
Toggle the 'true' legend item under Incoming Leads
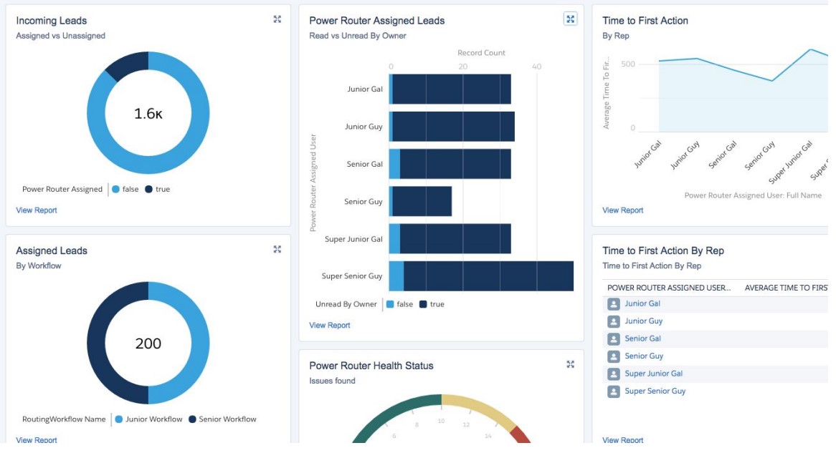158,189
